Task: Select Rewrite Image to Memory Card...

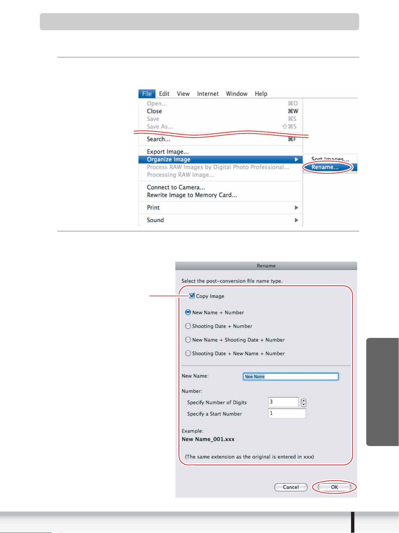Action: [x=220, y=195]
